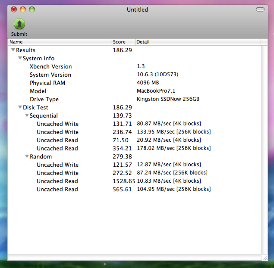
Task: Select the Model row
Action: click(134, 91)
